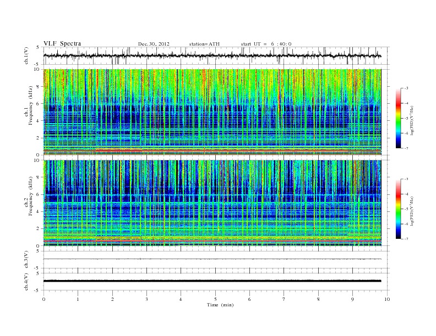
Task: Click the 'ch.3(V)' axis label
Action: (x=26, y=260)
